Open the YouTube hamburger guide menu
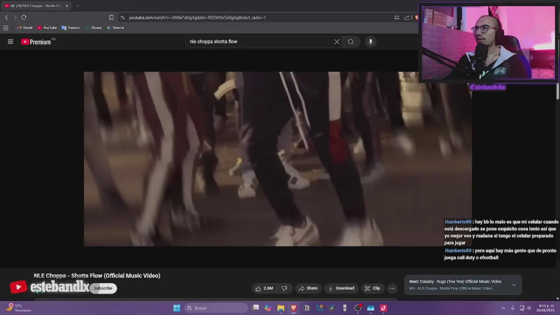Screen dimensions: 560x315 coord(10,42)
